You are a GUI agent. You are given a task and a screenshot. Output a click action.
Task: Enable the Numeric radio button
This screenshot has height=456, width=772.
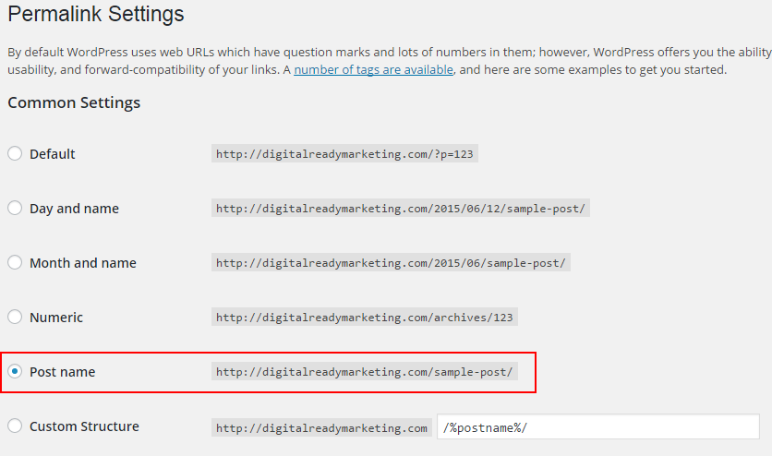pos(15,317)
